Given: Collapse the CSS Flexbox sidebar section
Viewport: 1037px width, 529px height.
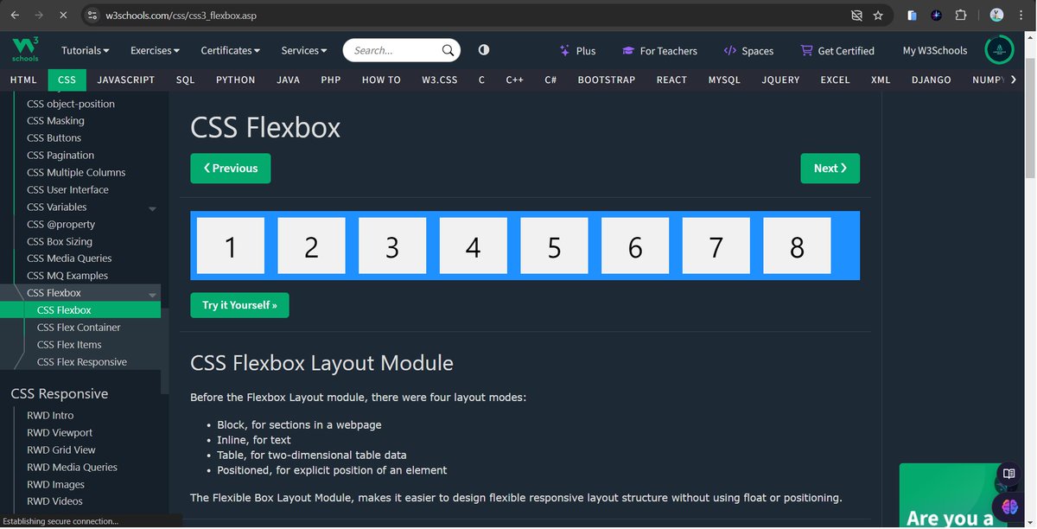Looking at the screenshot, I should tap(153, 292).
